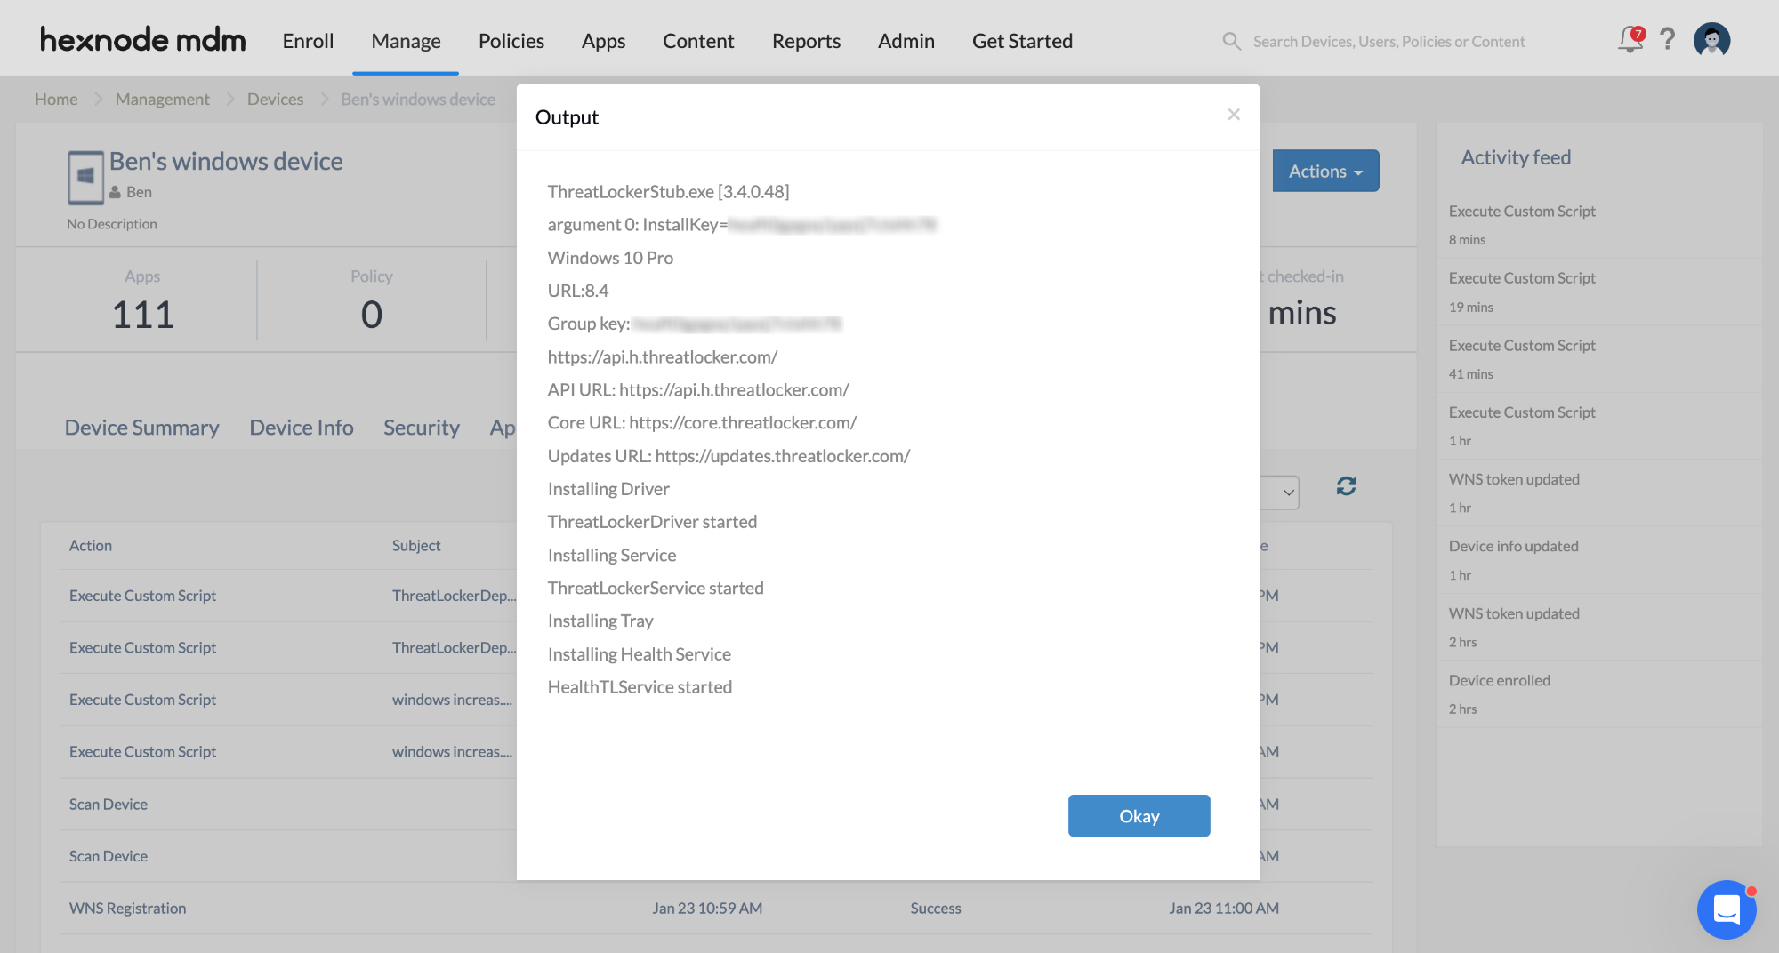Click the Windows device icon
This screenshot has height=953, width=1779.
85,177
